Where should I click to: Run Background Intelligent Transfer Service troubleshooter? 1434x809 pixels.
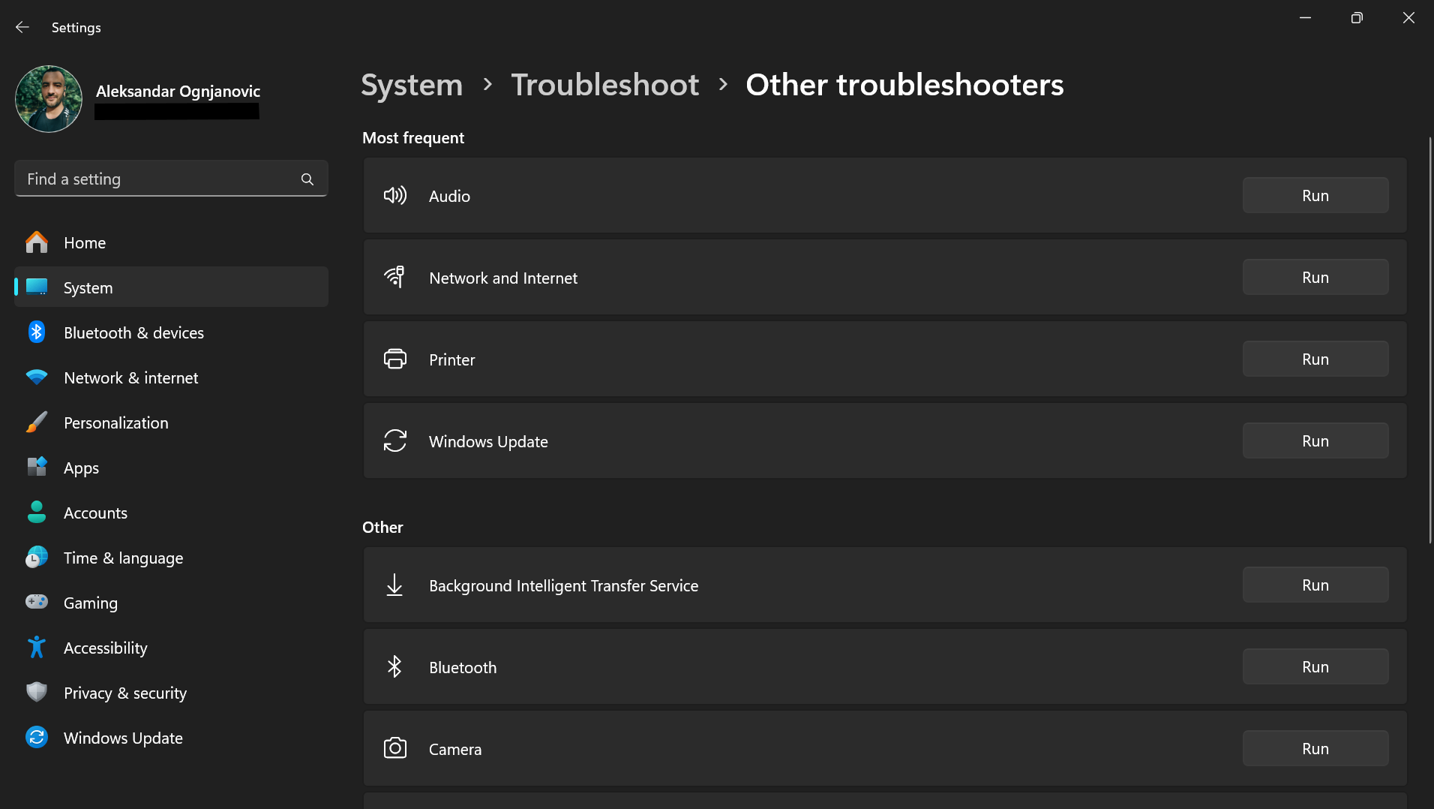point(1315,585)
